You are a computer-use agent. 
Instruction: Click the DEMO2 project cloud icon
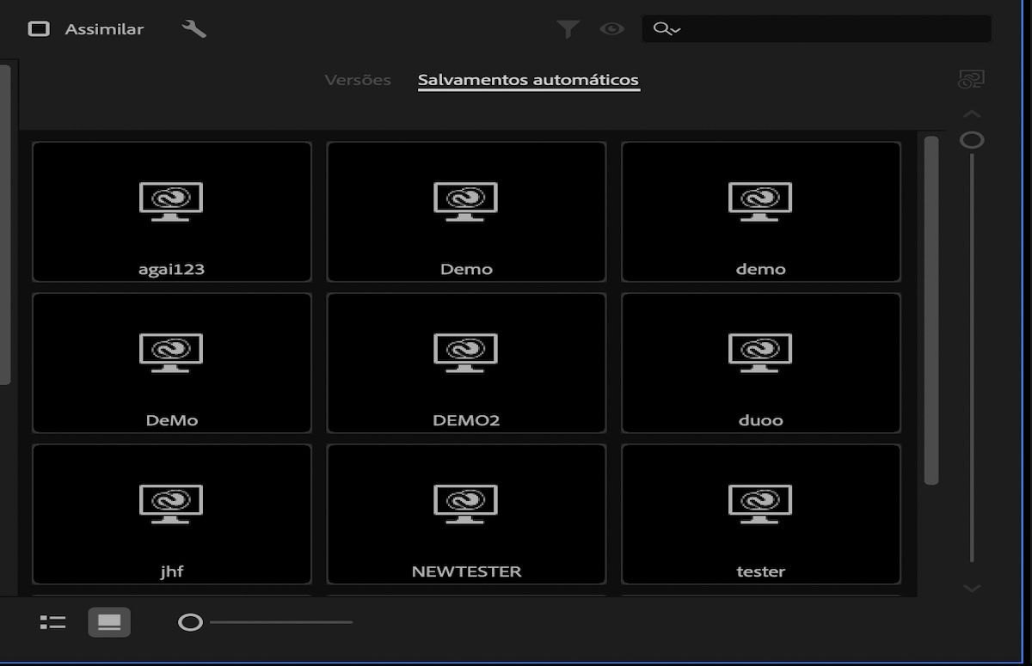(465, 352)
